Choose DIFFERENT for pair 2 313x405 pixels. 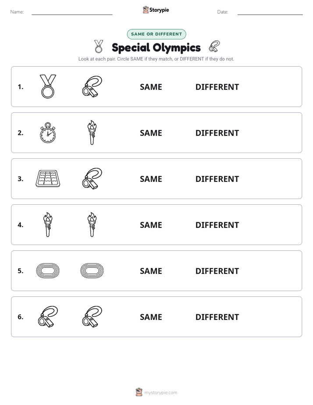point(217,133)
